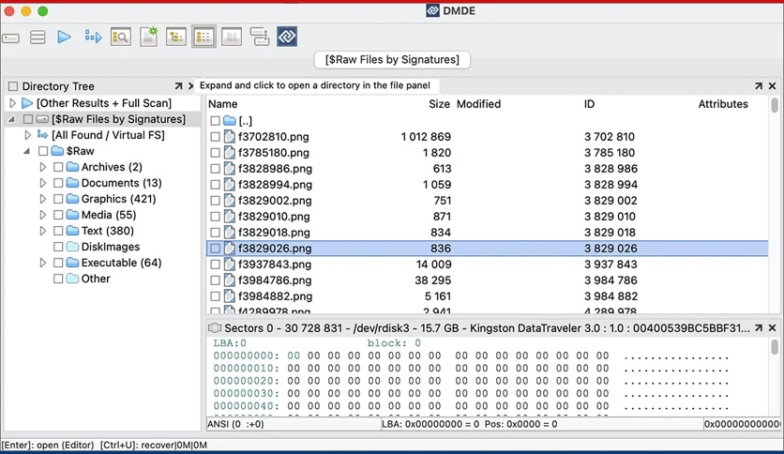Screen dimensions: 784x454
Task: Sort files by the ID column
Action: pyautogui.click(x=590, y=104)
